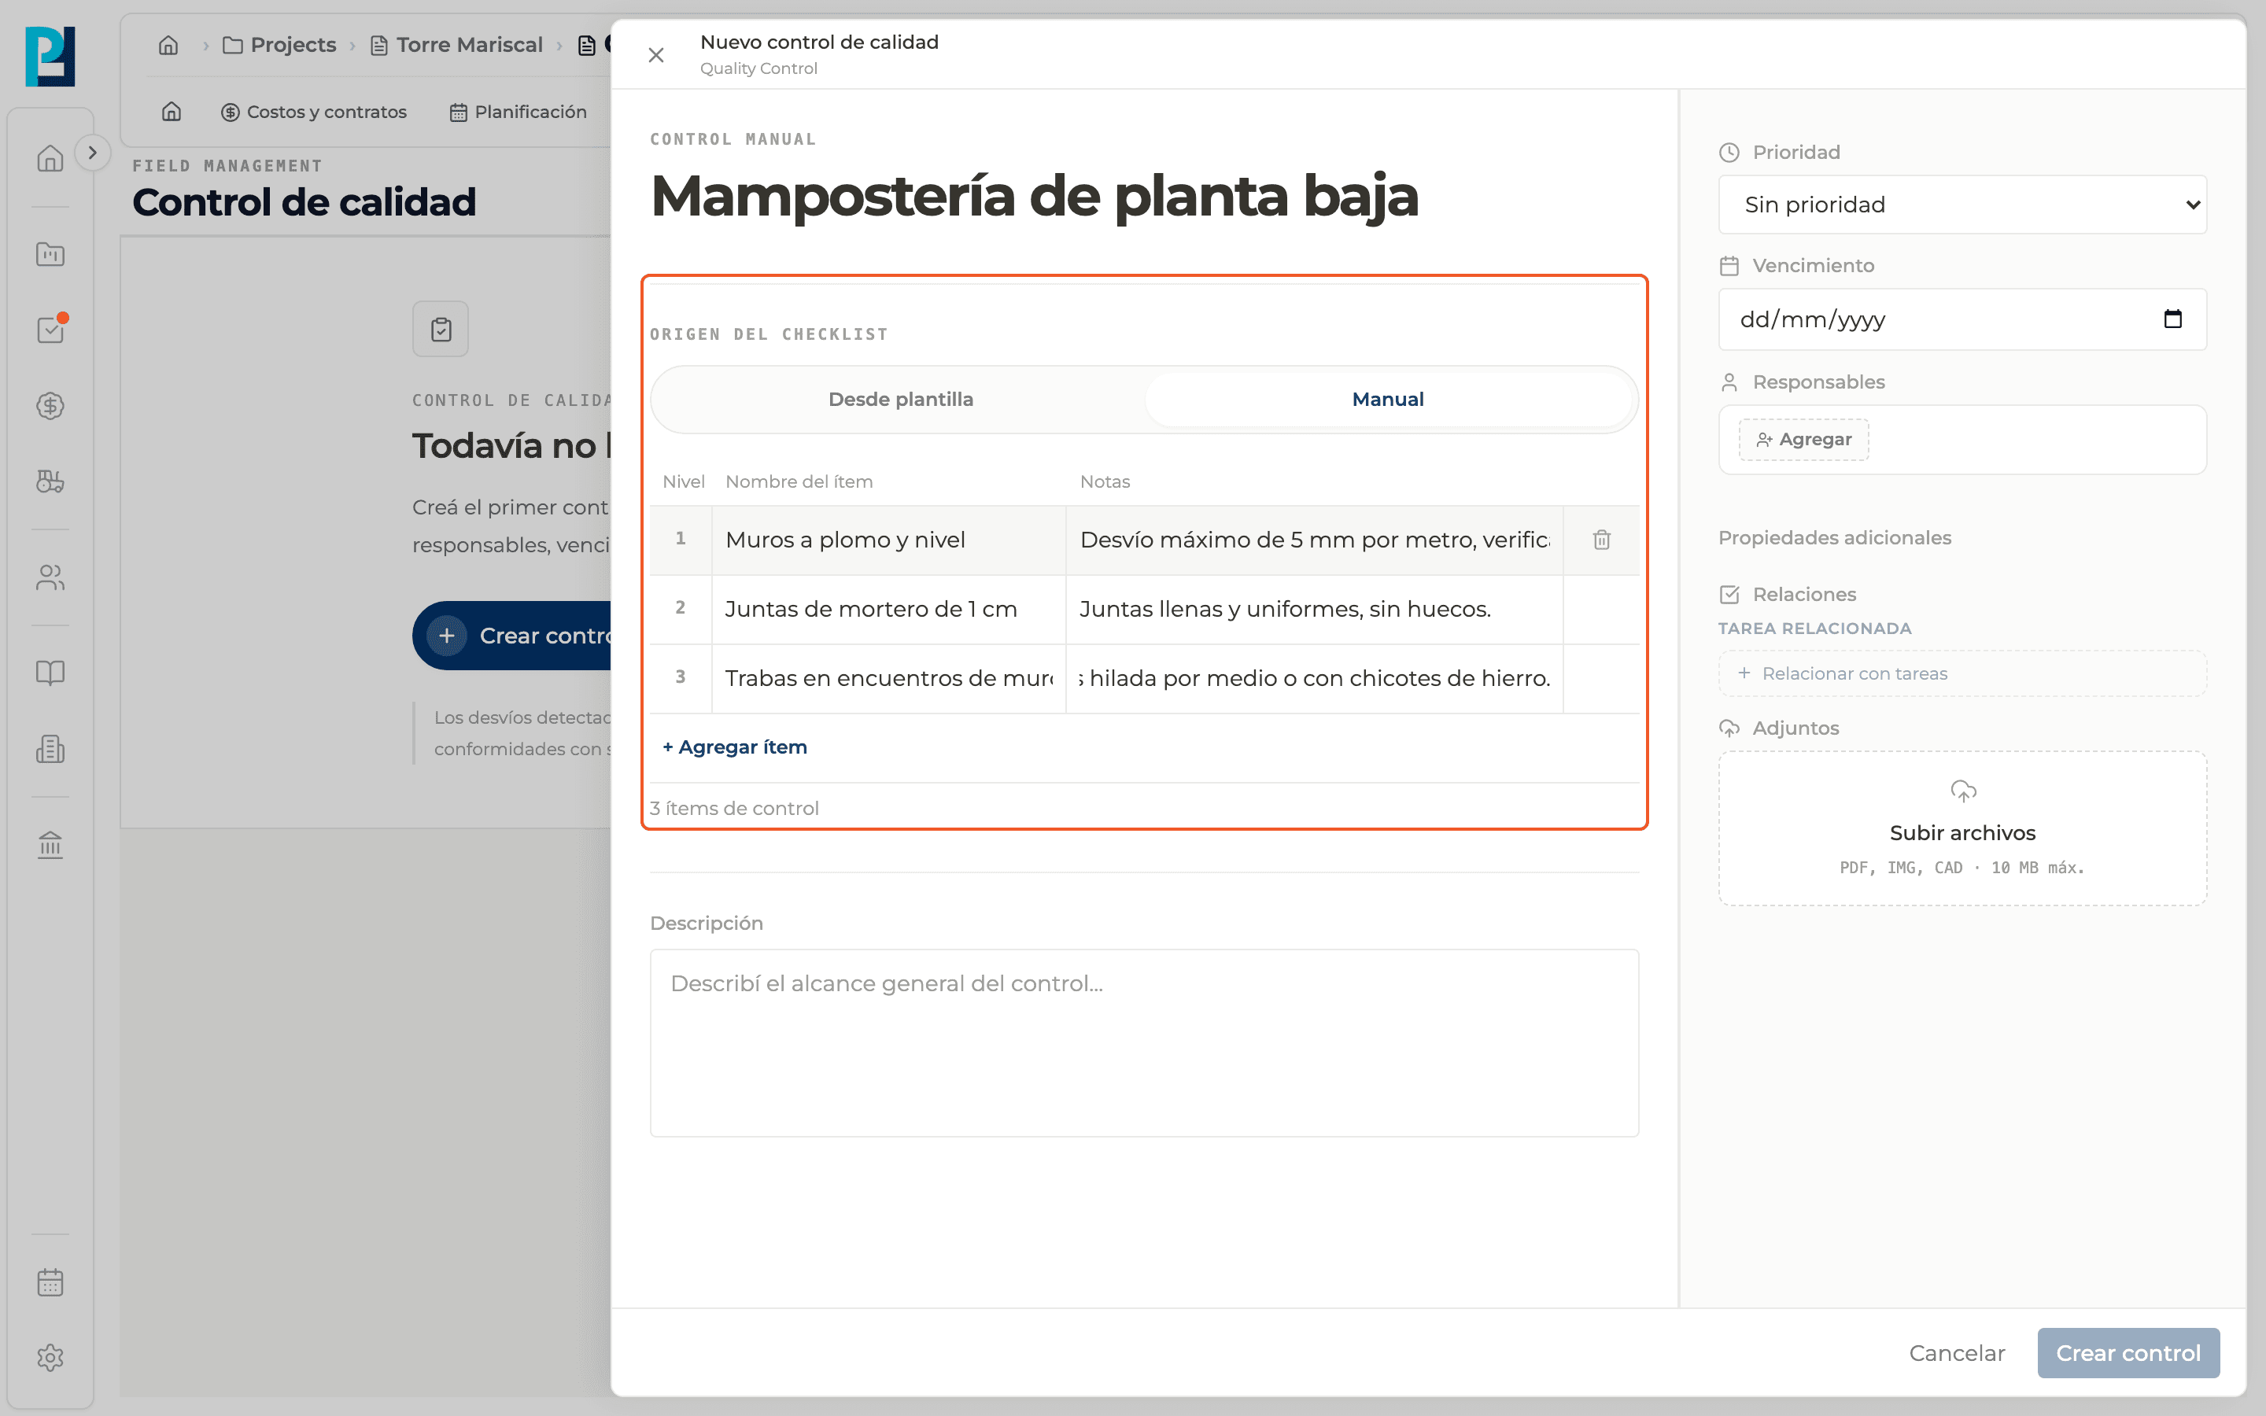Image resolution: width=2266 pixels, height=1416 pixels.
Task: Click the Mampostería de planta baja title
Action: pos(1034,197)
